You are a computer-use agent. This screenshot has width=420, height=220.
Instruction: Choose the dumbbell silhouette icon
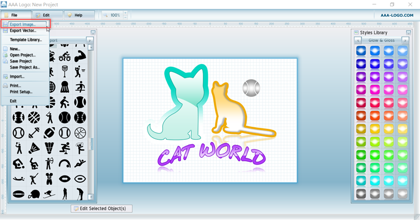34,132
